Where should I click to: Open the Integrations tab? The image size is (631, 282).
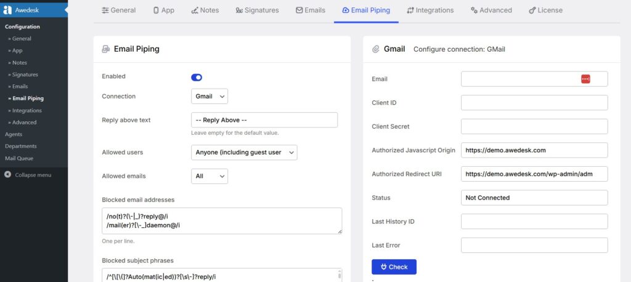(x=430, y=10)
